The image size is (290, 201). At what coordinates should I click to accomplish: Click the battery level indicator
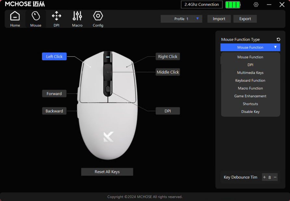click(x=233, y=5)
